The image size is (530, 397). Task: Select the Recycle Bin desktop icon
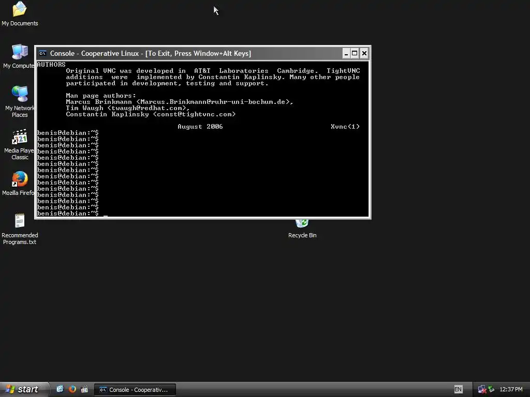coord(302,229)
